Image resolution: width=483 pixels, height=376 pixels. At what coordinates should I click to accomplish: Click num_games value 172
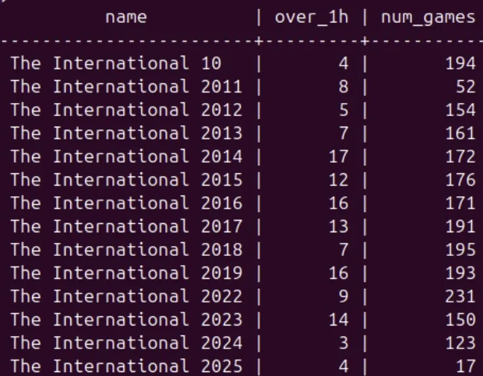tap(461, 157)
